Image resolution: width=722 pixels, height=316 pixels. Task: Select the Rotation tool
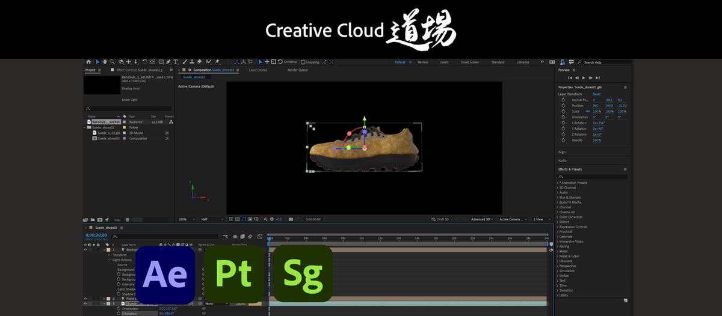[144, 62]
